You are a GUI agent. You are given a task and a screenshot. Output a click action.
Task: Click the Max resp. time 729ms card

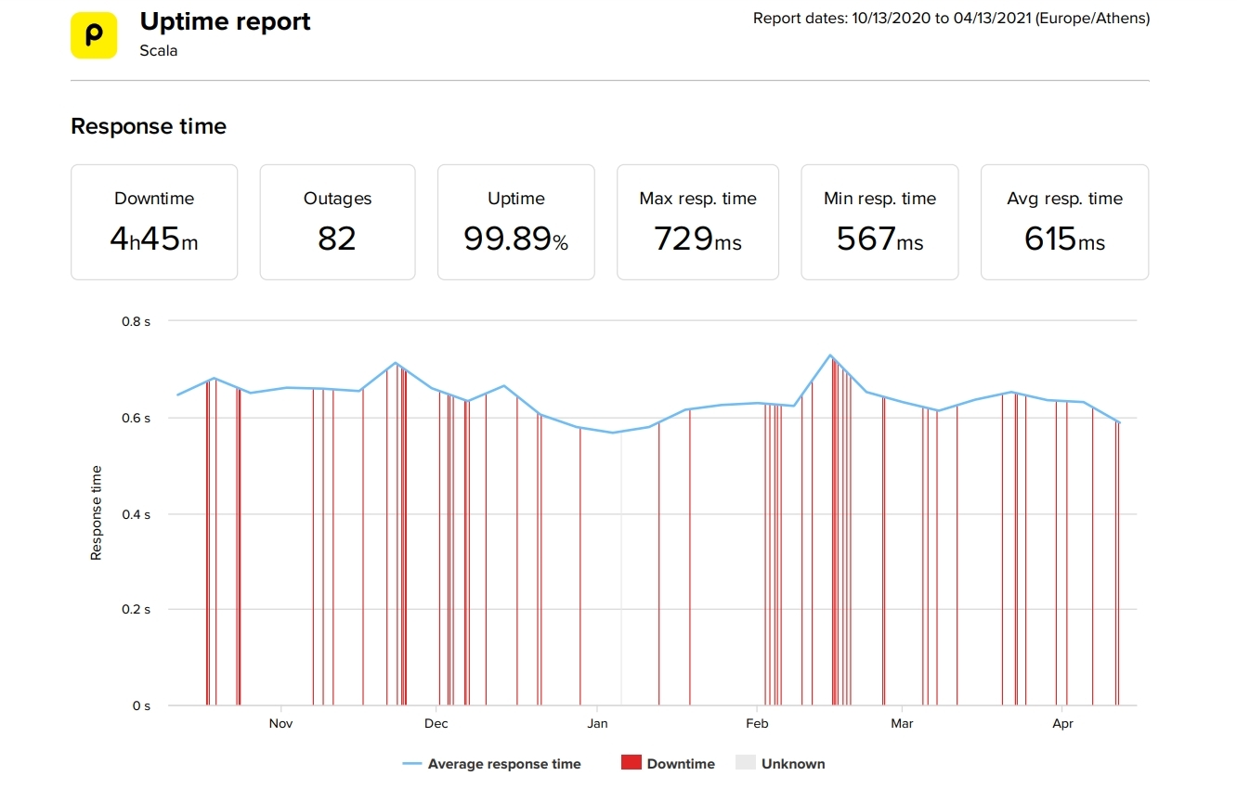(697, 222)
